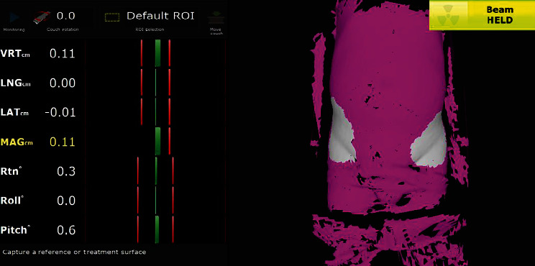Click the Pitch value 0.6
Viewport: 535px width, 266px height.
pyautogui.click(x=66, y=230)
